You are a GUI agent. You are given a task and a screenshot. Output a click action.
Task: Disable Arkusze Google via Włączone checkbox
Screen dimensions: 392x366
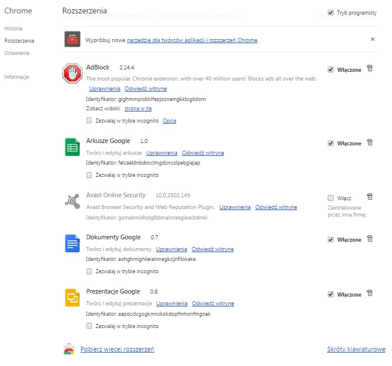coord(331,143)
